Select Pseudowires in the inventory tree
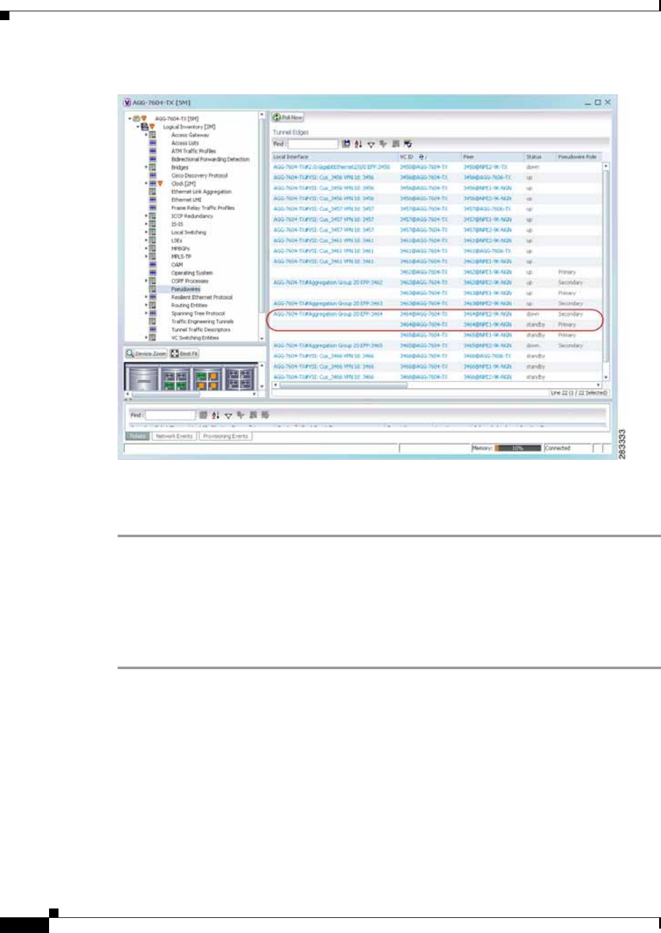 click(x=186, y=290)
